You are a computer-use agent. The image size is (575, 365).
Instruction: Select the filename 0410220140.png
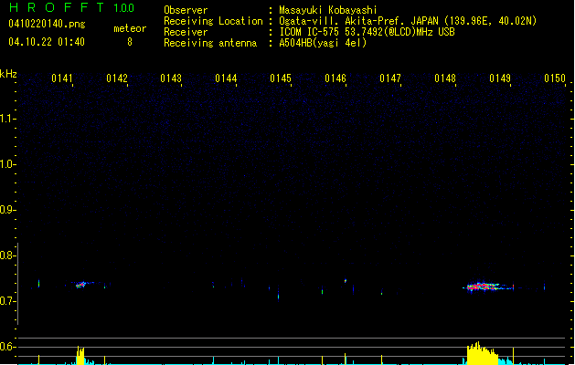[x=47, y=24]
